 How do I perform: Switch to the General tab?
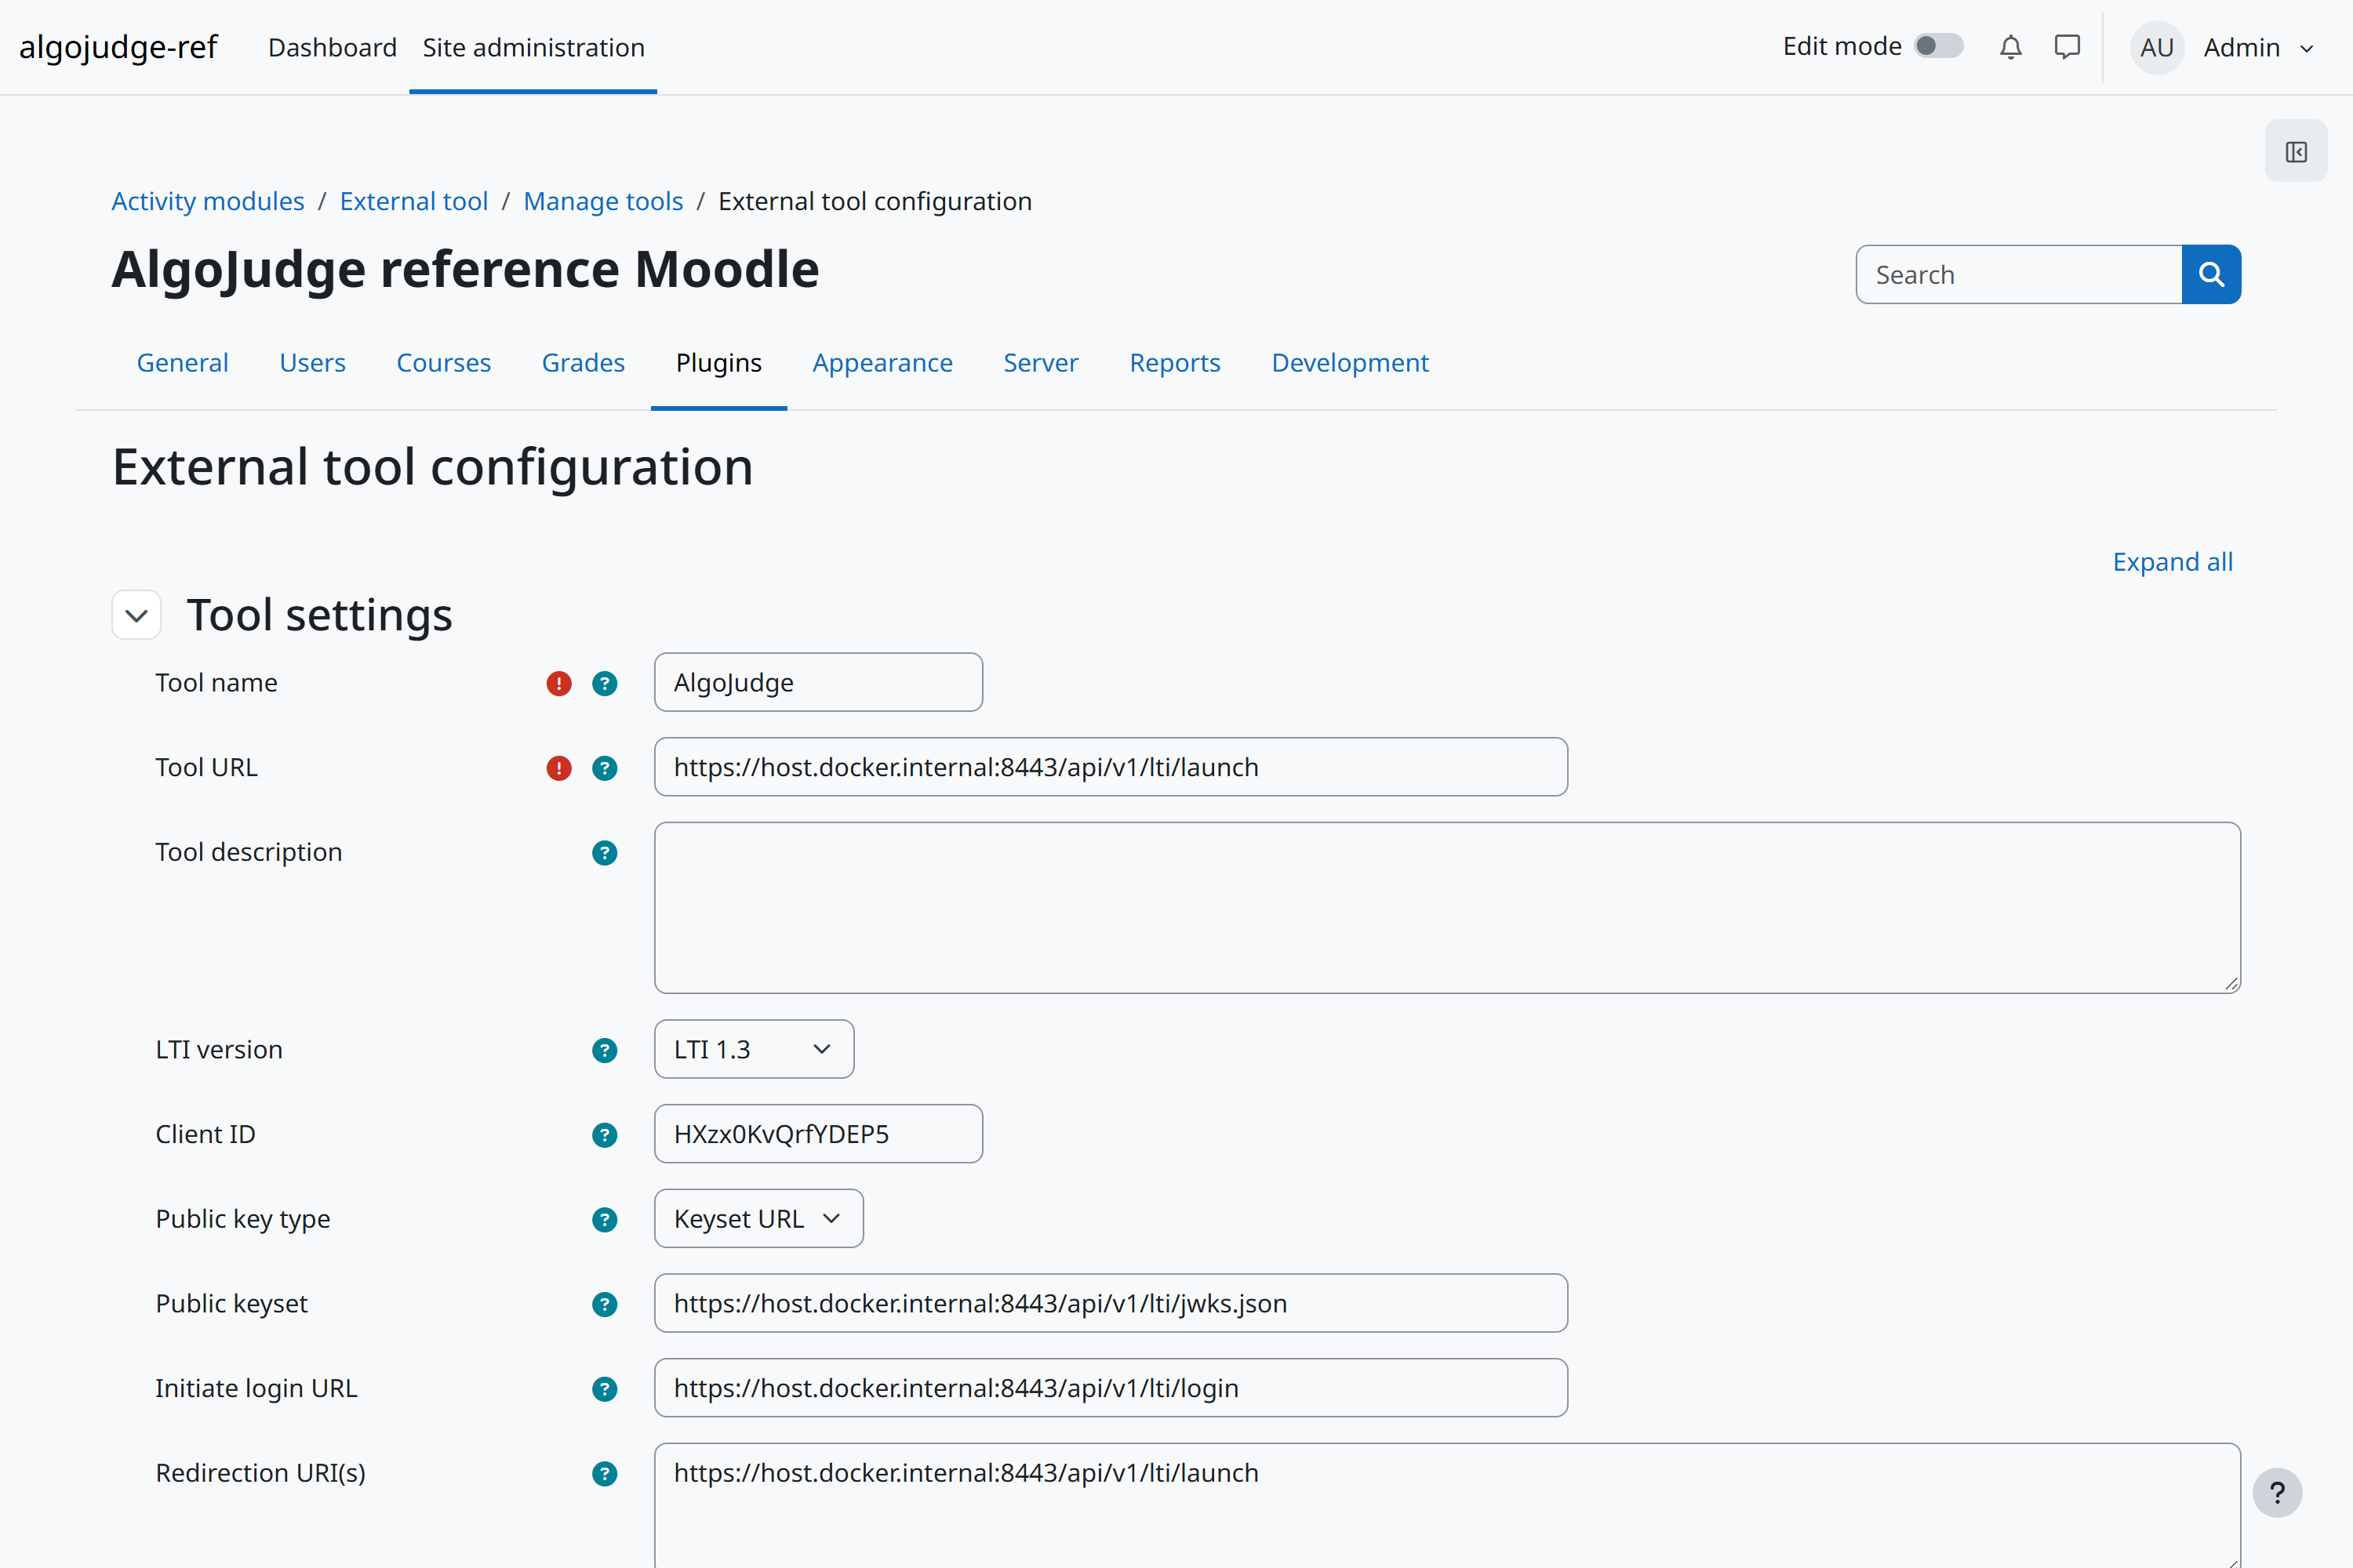point(182,362)
